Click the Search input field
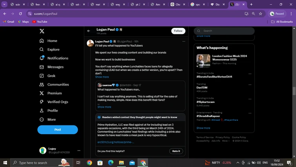Image resolution: width=296 pixels, height=167 pixels. coord(224,31)
